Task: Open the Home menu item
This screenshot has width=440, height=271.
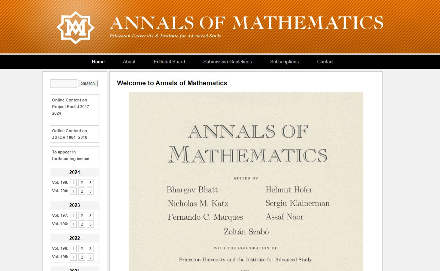Action: coord(98,62)
